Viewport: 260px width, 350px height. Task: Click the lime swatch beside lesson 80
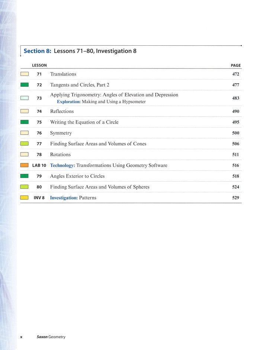tap(25, 187)
